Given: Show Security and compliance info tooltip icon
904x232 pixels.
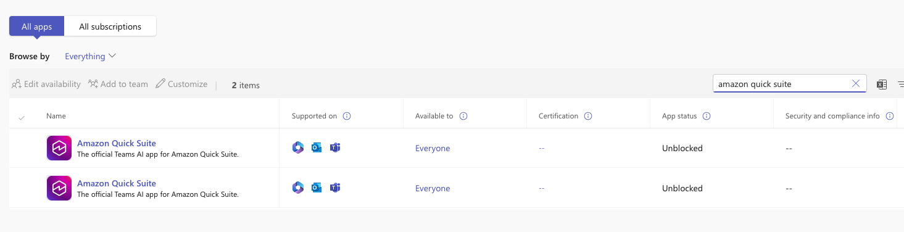Looking at the screenshot, I should [x=890, y=116].
